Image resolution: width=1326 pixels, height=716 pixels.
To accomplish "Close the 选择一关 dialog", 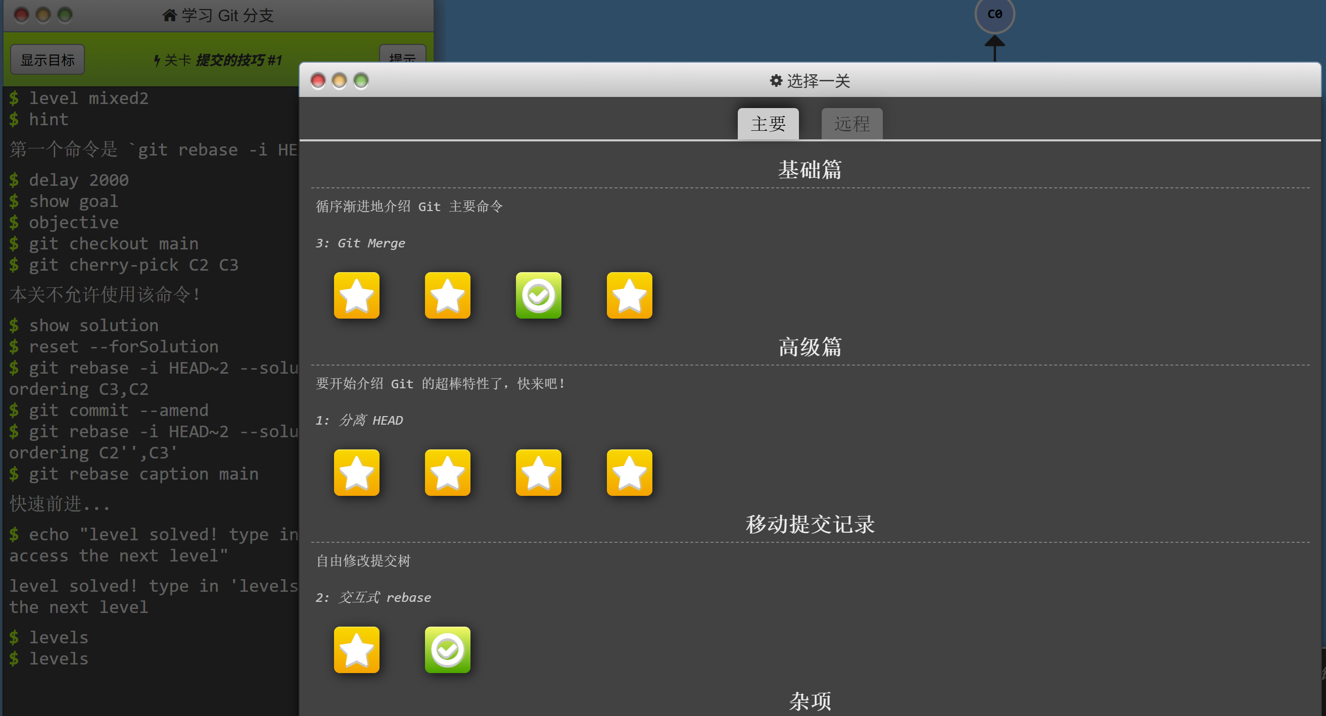I will point(318,81).
